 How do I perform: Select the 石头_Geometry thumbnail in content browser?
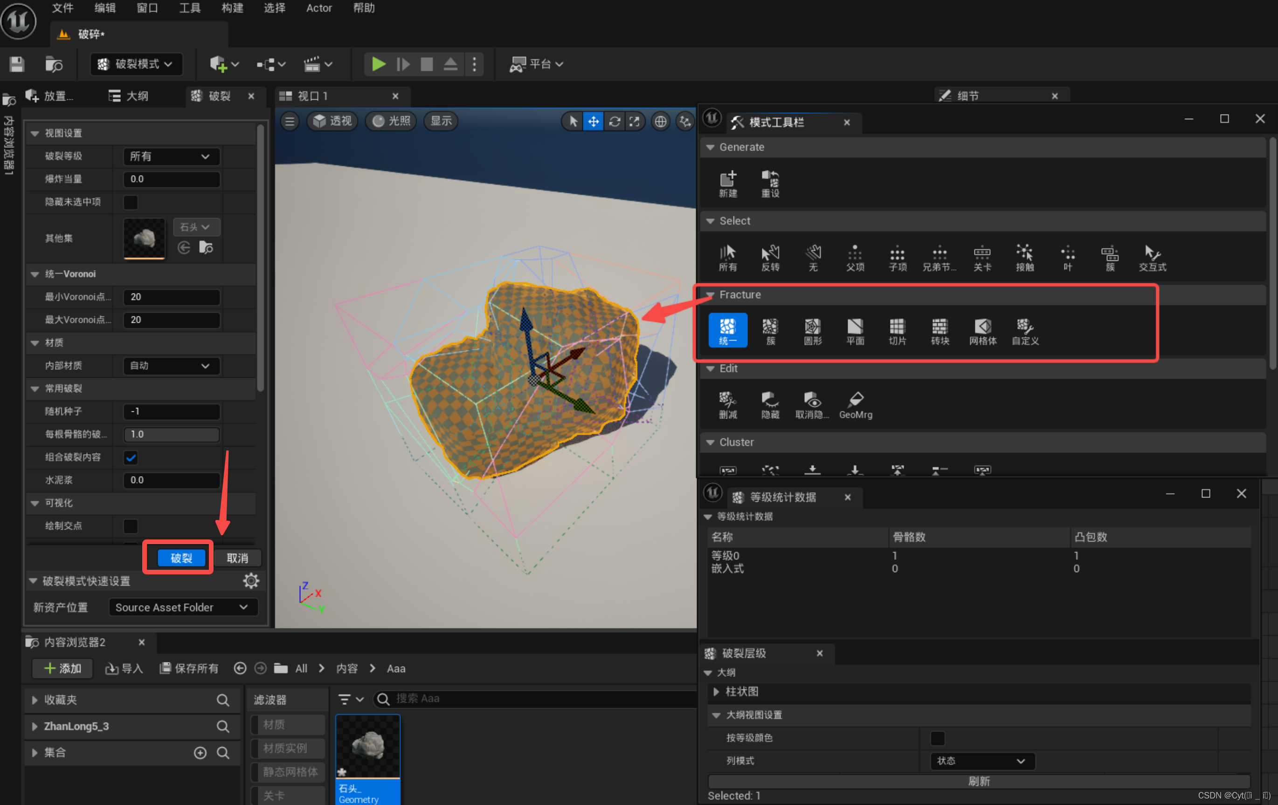(368, 748)
